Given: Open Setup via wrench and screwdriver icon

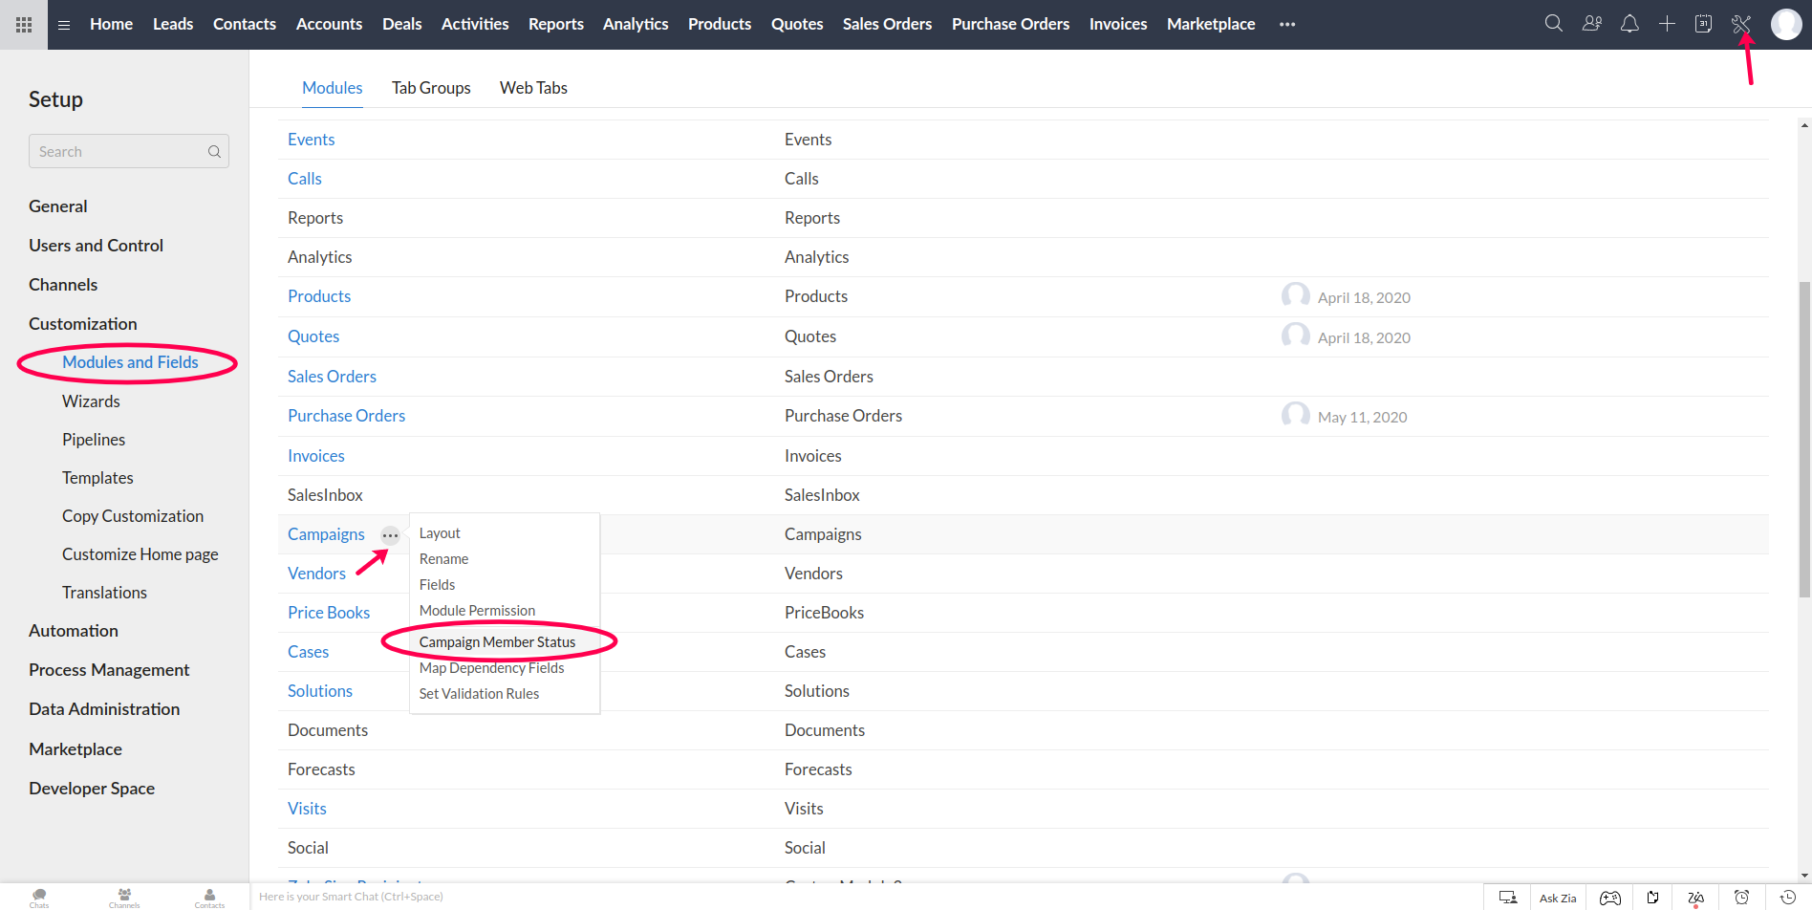Looking at the screenshot, I should [1741, 24].
